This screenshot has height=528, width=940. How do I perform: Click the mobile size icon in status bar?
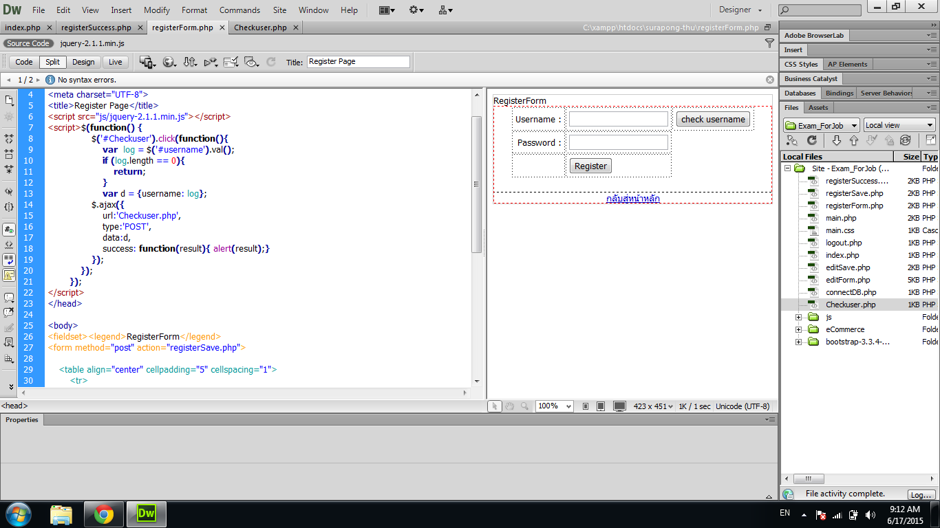pyautogui.click(x=586, y=406)
